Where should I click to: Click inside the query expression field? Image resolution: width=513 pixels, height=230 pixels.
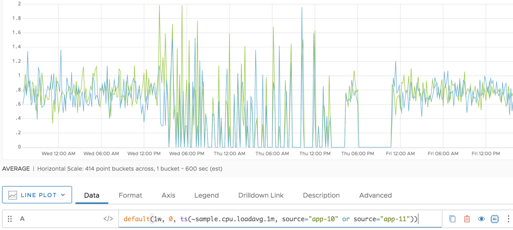[x=280, y=219]
